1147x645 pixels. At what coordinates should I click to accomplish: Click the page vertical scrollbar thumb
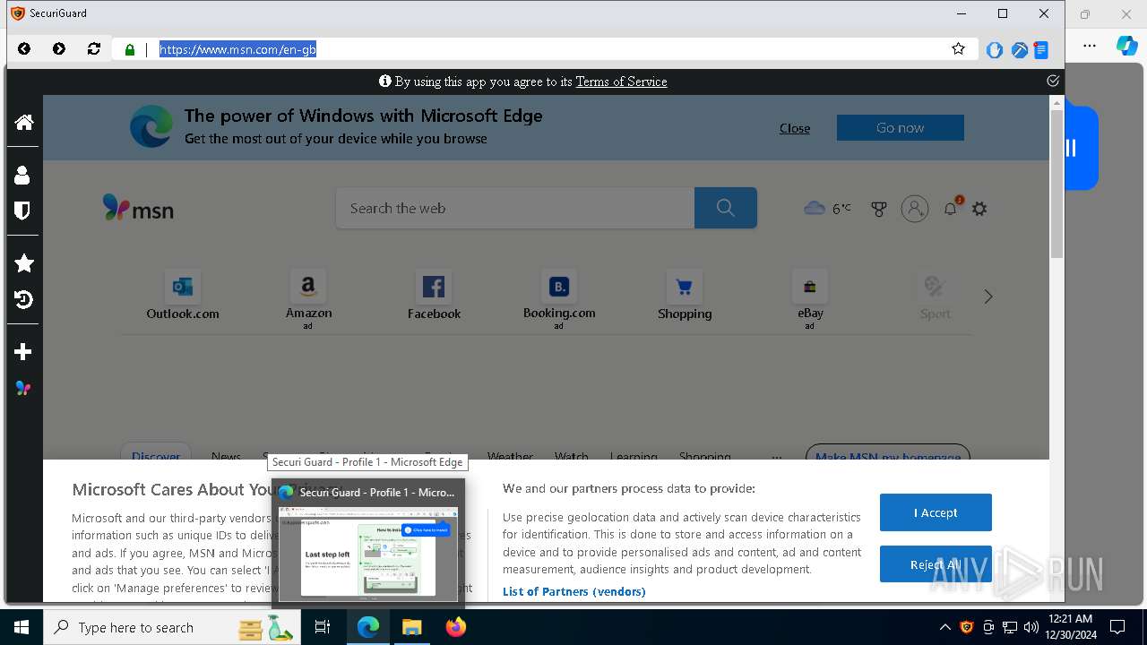[x=1056, y=184]
